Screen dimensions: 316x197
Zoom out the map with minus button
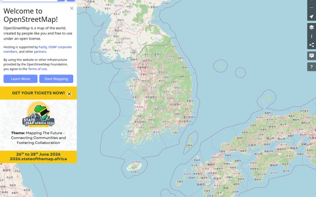[312, 8]
